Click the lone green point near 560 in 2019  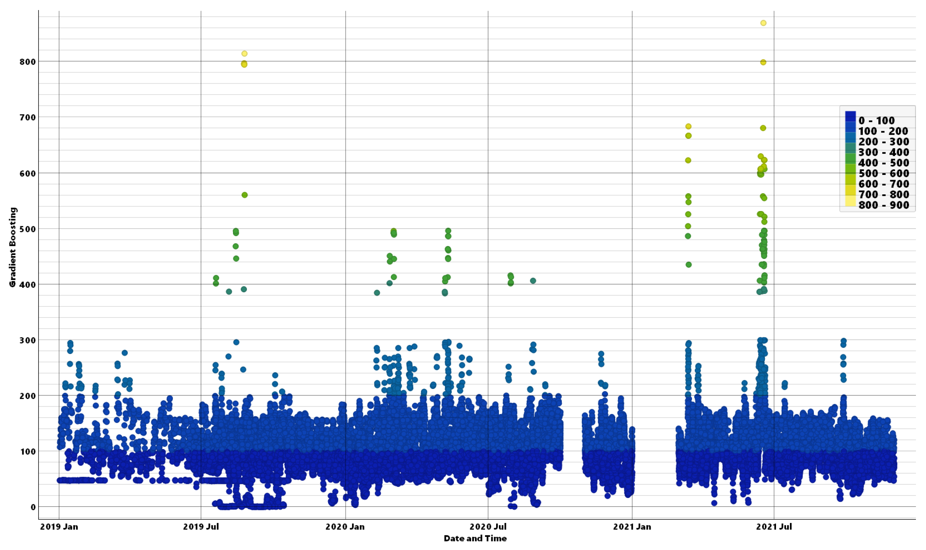pyautogui.click(x=244, y=195)
